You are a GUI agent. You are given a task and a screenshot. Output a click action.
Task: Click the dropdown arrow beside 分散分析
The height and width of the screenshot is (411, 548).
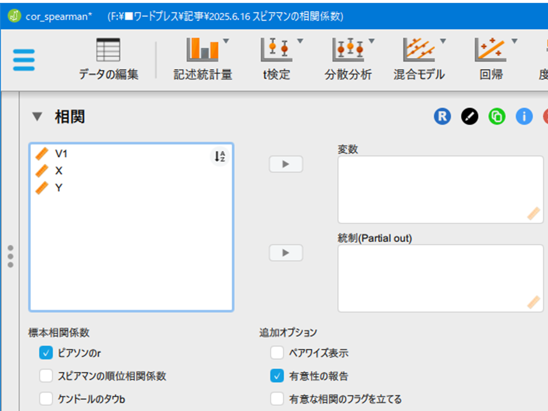point(372,41)
